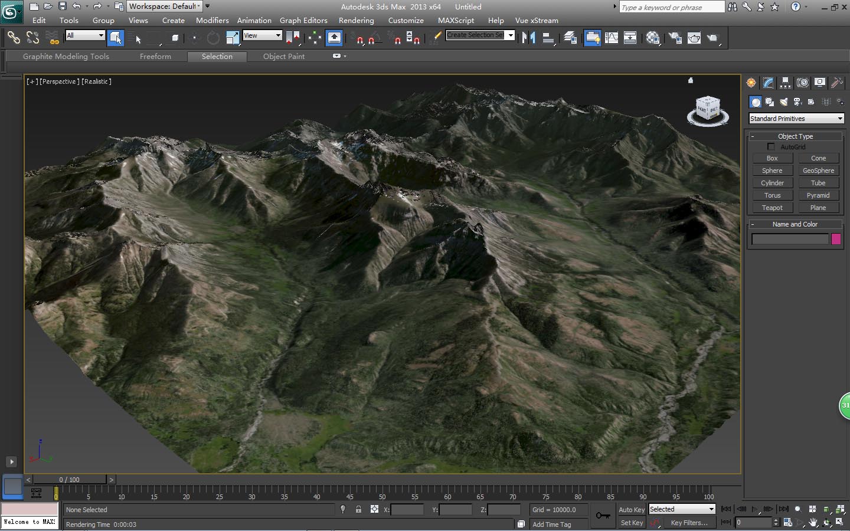
Task: Toggle Auto Key animation mode
Action: (631, 510)
